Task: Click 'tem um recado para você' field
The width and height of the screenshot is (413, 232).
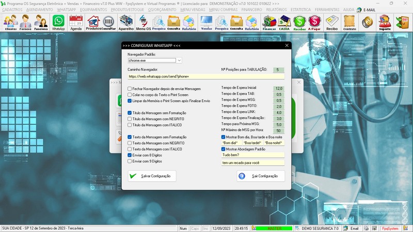Action: tap(253, 163)
